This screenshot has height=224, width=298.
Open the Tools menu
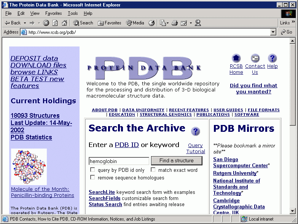[73, 13]
